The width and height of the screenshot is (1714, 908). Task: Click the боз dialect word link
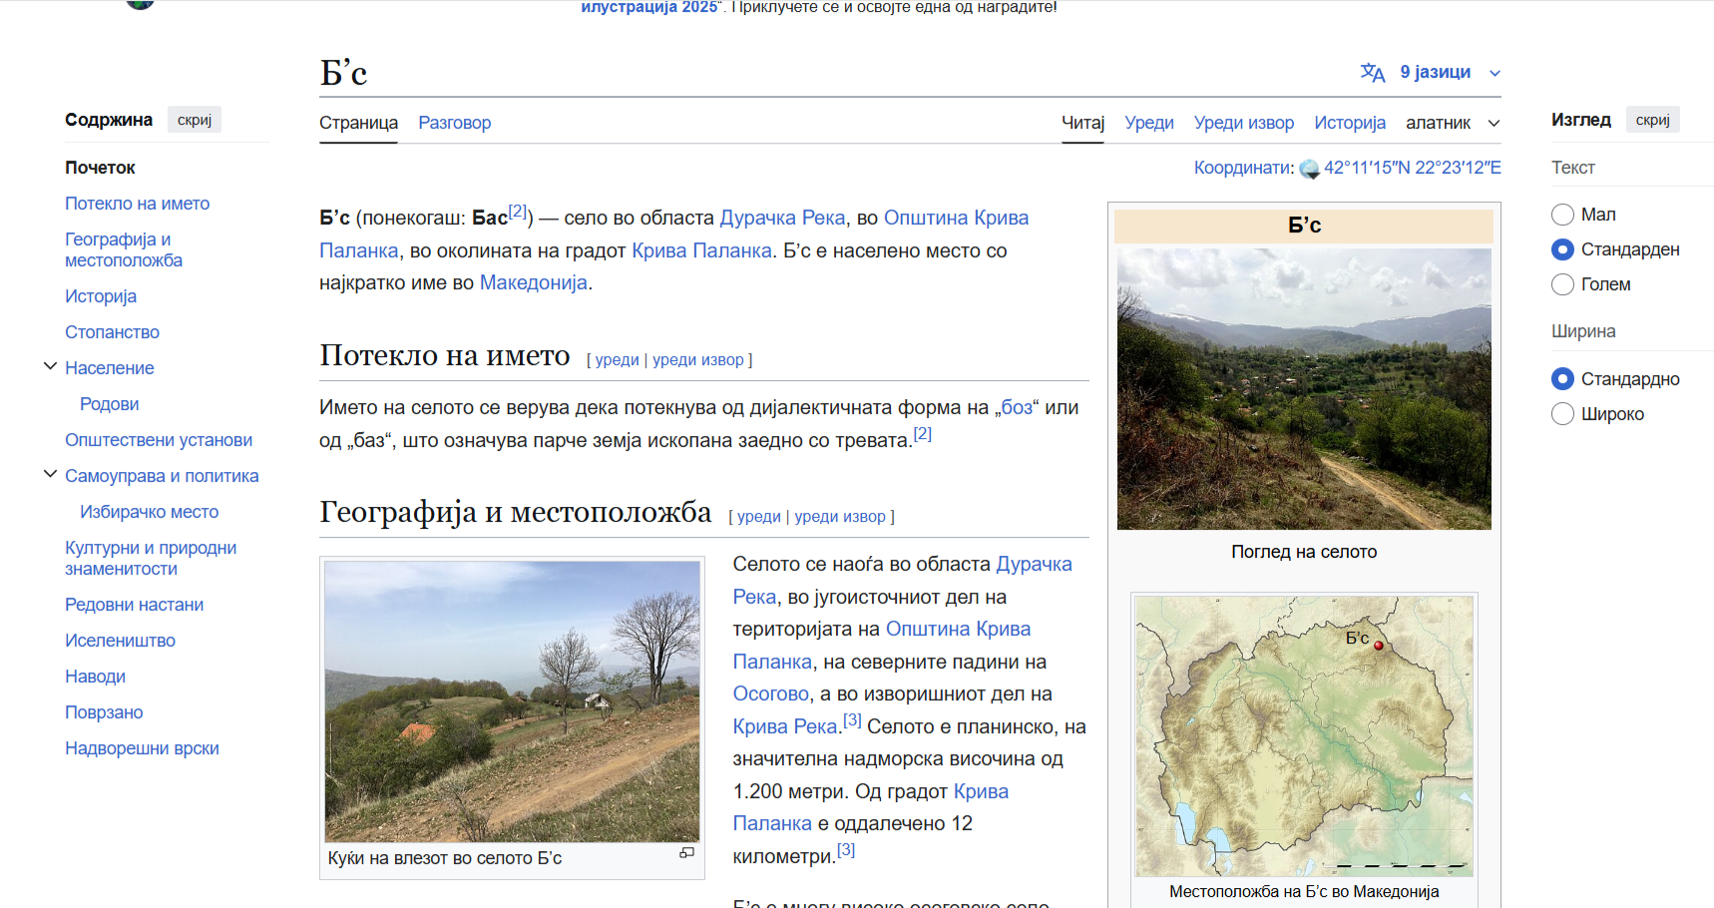(1017, 407)
